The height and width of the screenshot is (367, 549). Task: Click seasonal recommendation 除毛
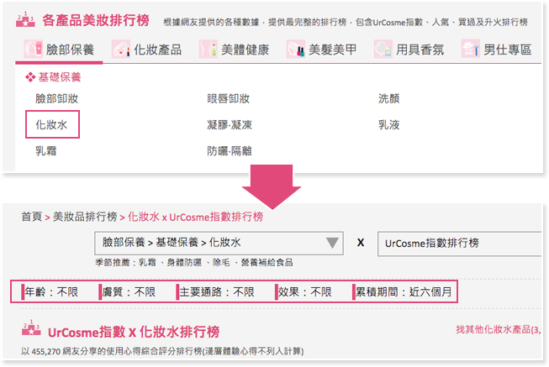click(x=221, y=262)
